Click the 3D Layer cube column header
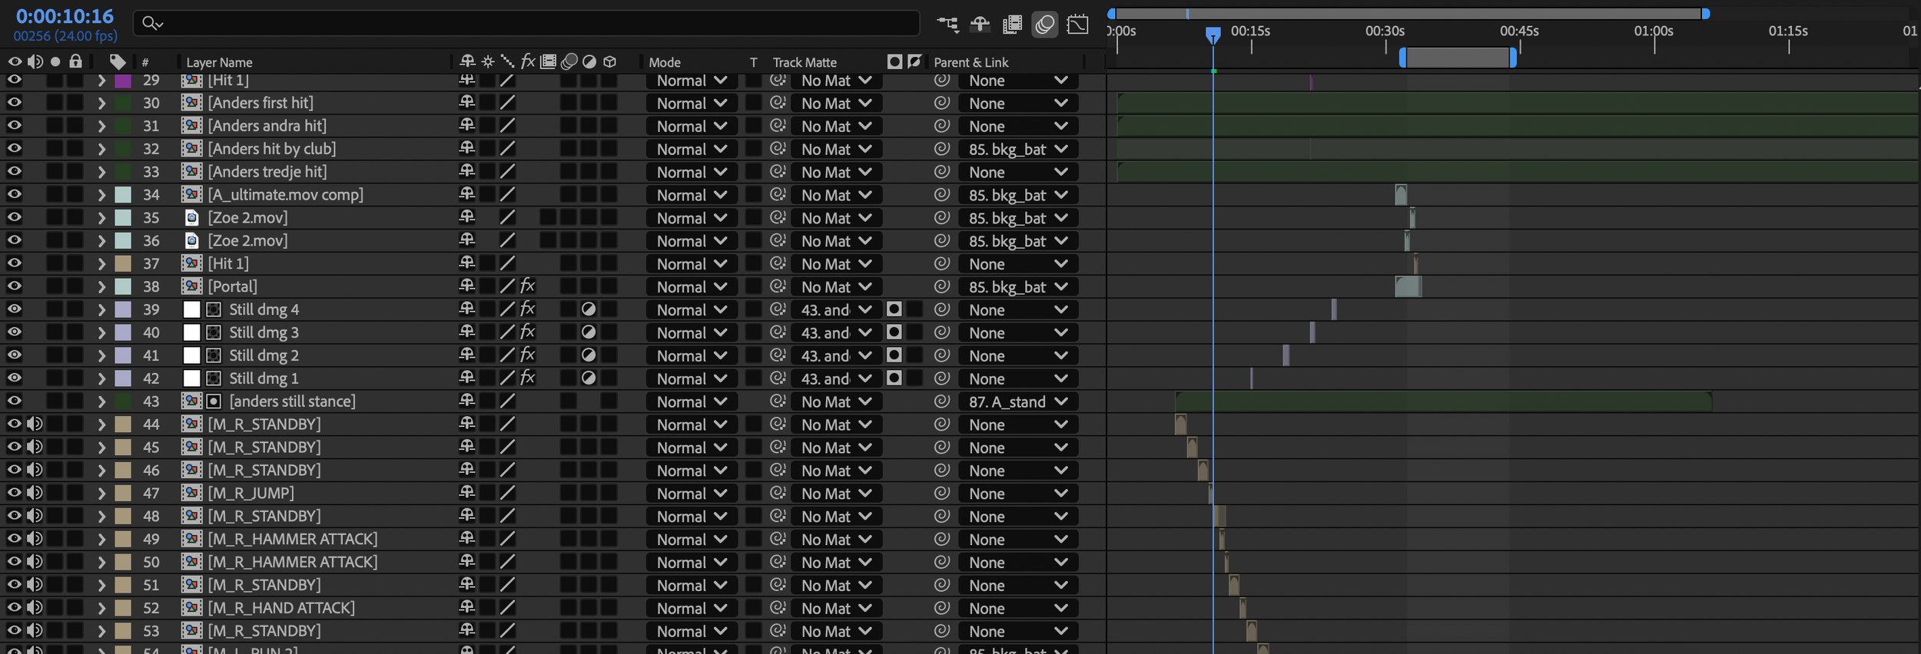This screenshot has width=1921, height=654. [610, 61]
